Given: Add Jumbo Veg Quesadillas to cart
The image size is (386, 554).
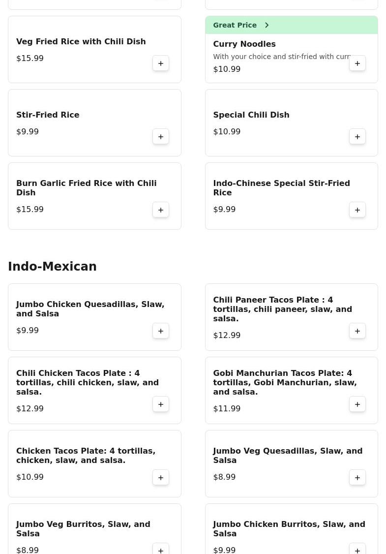Looking at the screenshot, I should [357, 478].
